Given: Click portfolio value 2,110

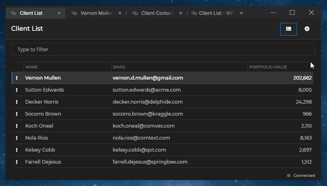Looking at the screenshot, I should [306, 126].
